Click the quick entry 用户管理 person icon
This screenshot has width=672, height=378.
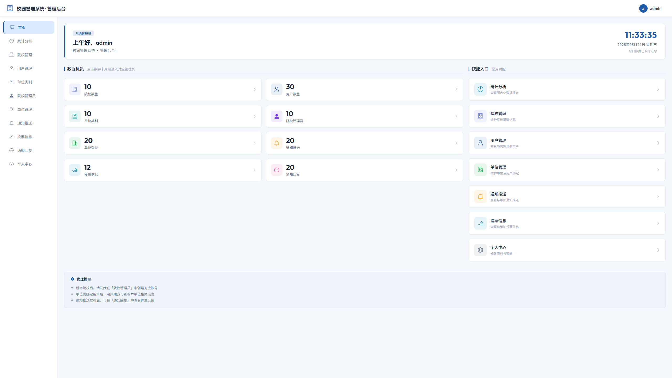[x=480, y=143]
